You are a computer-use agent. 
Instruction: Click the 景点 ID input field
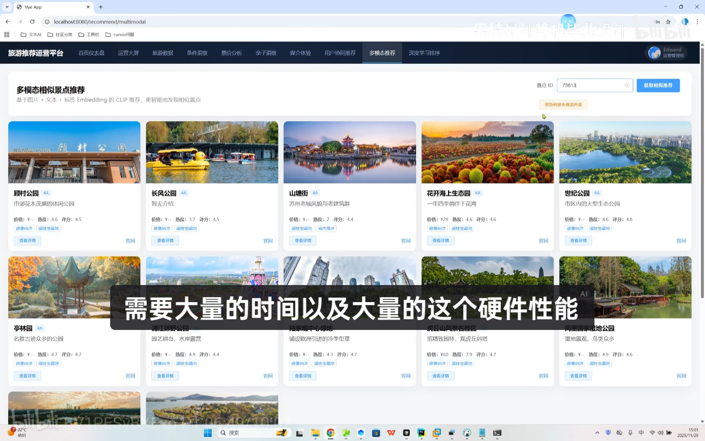[x=594, y=85]
